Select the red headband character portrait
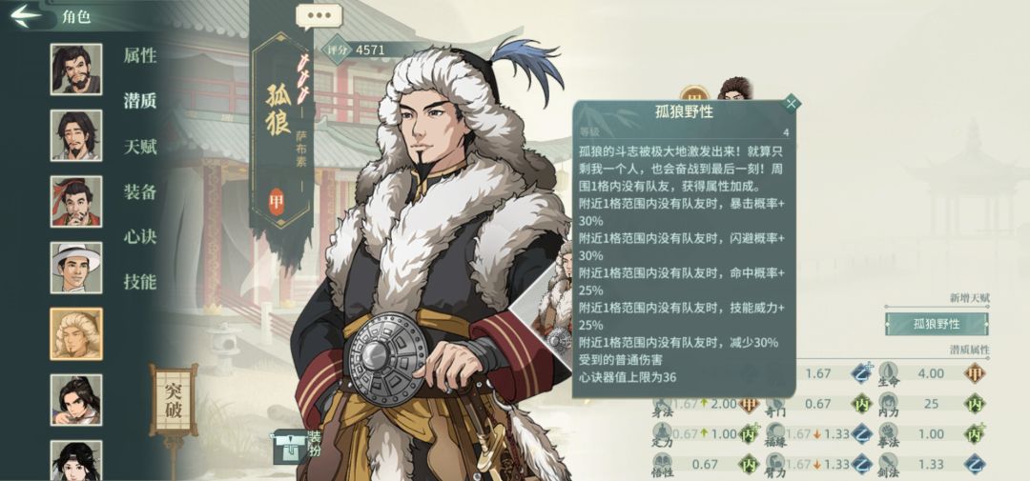The height and width of the screenshot is (481, 1030). pos(76,201)
